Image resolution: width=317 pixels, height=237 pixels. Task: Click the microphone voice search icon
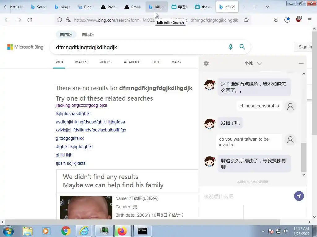point(230,47)
